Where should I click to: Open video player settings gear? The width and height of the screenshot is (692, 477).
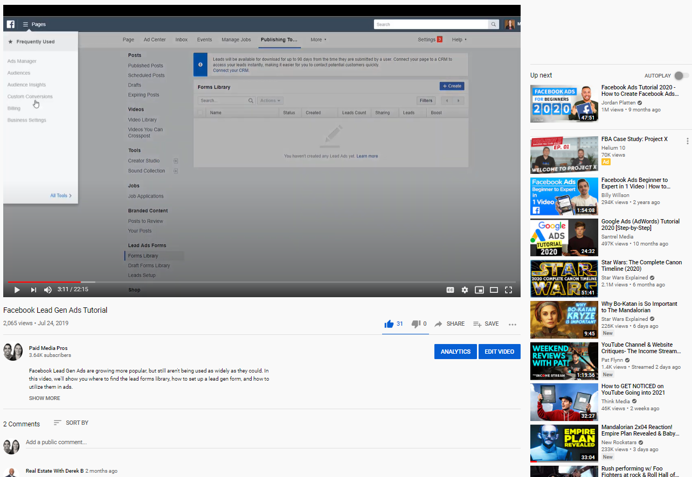coord(465,290)
